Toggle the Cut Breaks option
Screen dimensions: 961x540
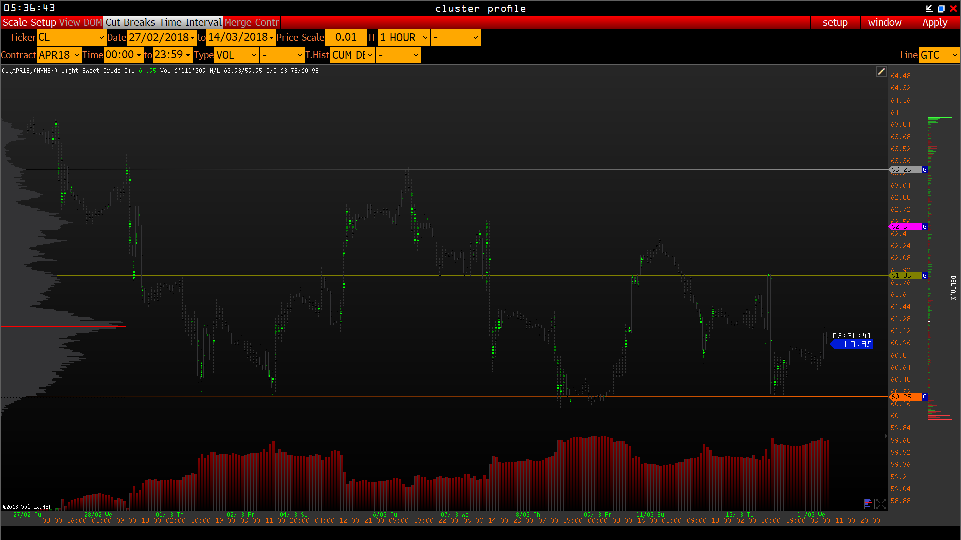(130, 22)
